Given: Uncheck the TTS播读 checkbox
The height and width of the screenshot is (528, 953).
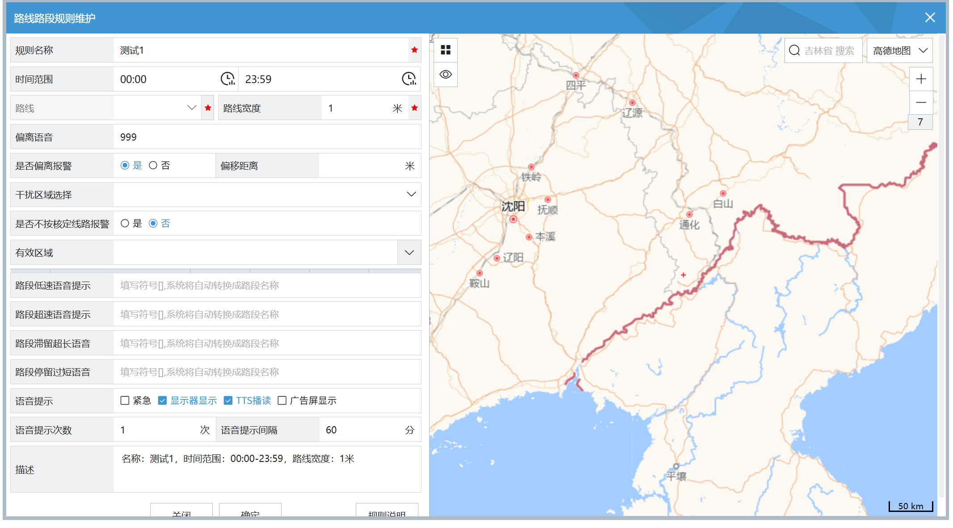Looking at the screenshot, I should [x=228, y=400].
